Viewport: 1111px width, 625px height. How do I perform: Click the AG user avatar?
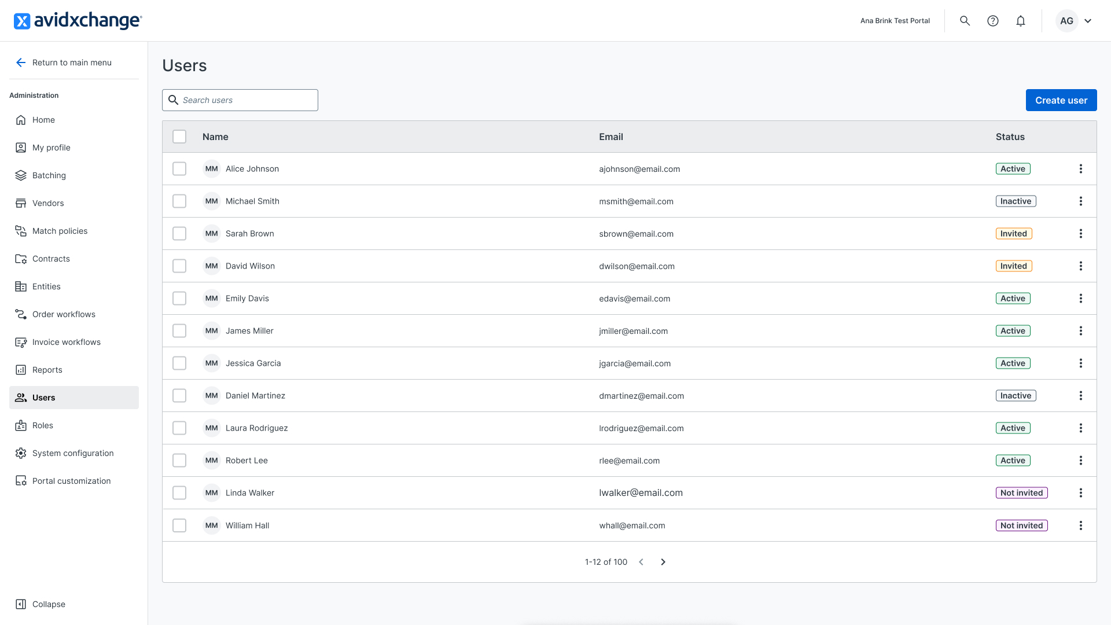coord(1066,21)
